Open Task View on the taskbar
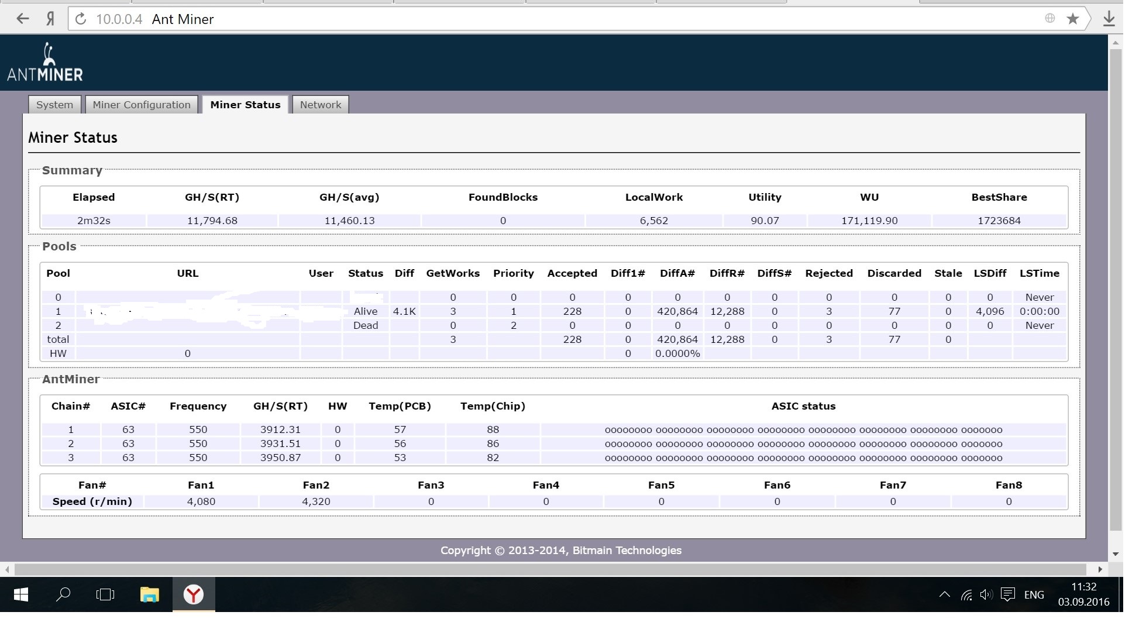 point(105,594)
